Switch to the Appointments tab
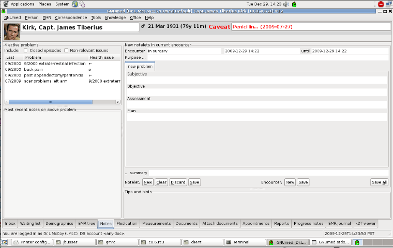This screenshot has height=248, width=393. [x=256, y=223]
